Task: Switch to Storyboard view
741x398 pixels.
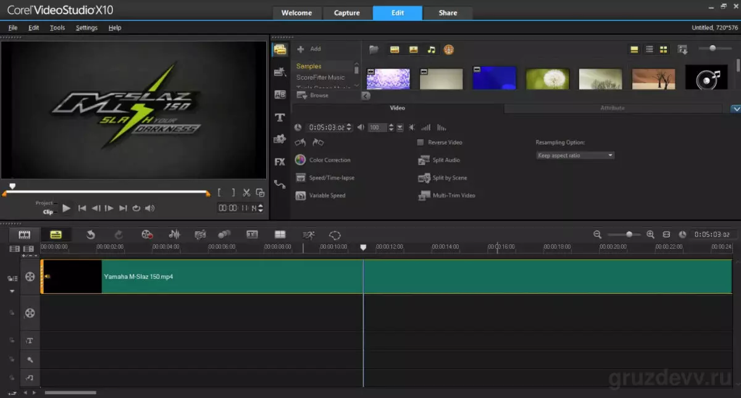Action: (25, 234)
